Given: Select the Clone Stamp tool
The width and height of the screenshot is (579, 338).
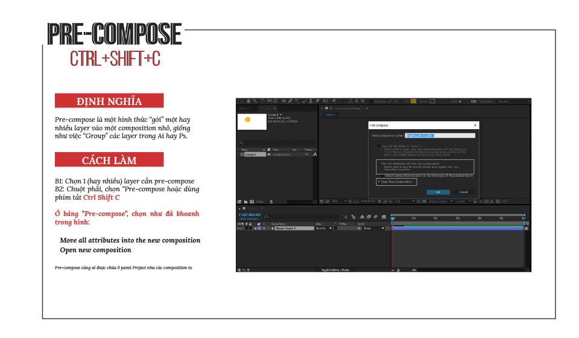Looking at the screenshot, I should click(x=311, y=101).
